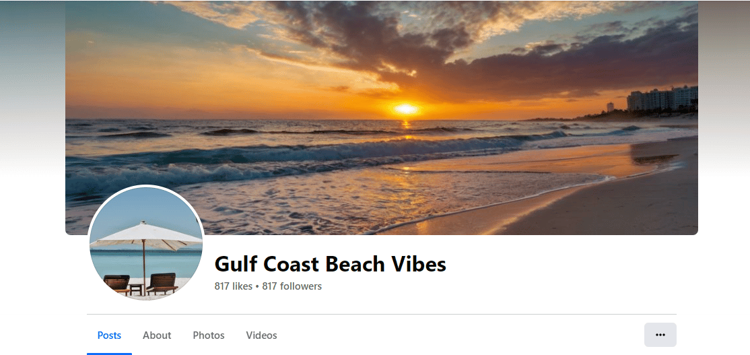Go to the Photos tab

(209, 335)
